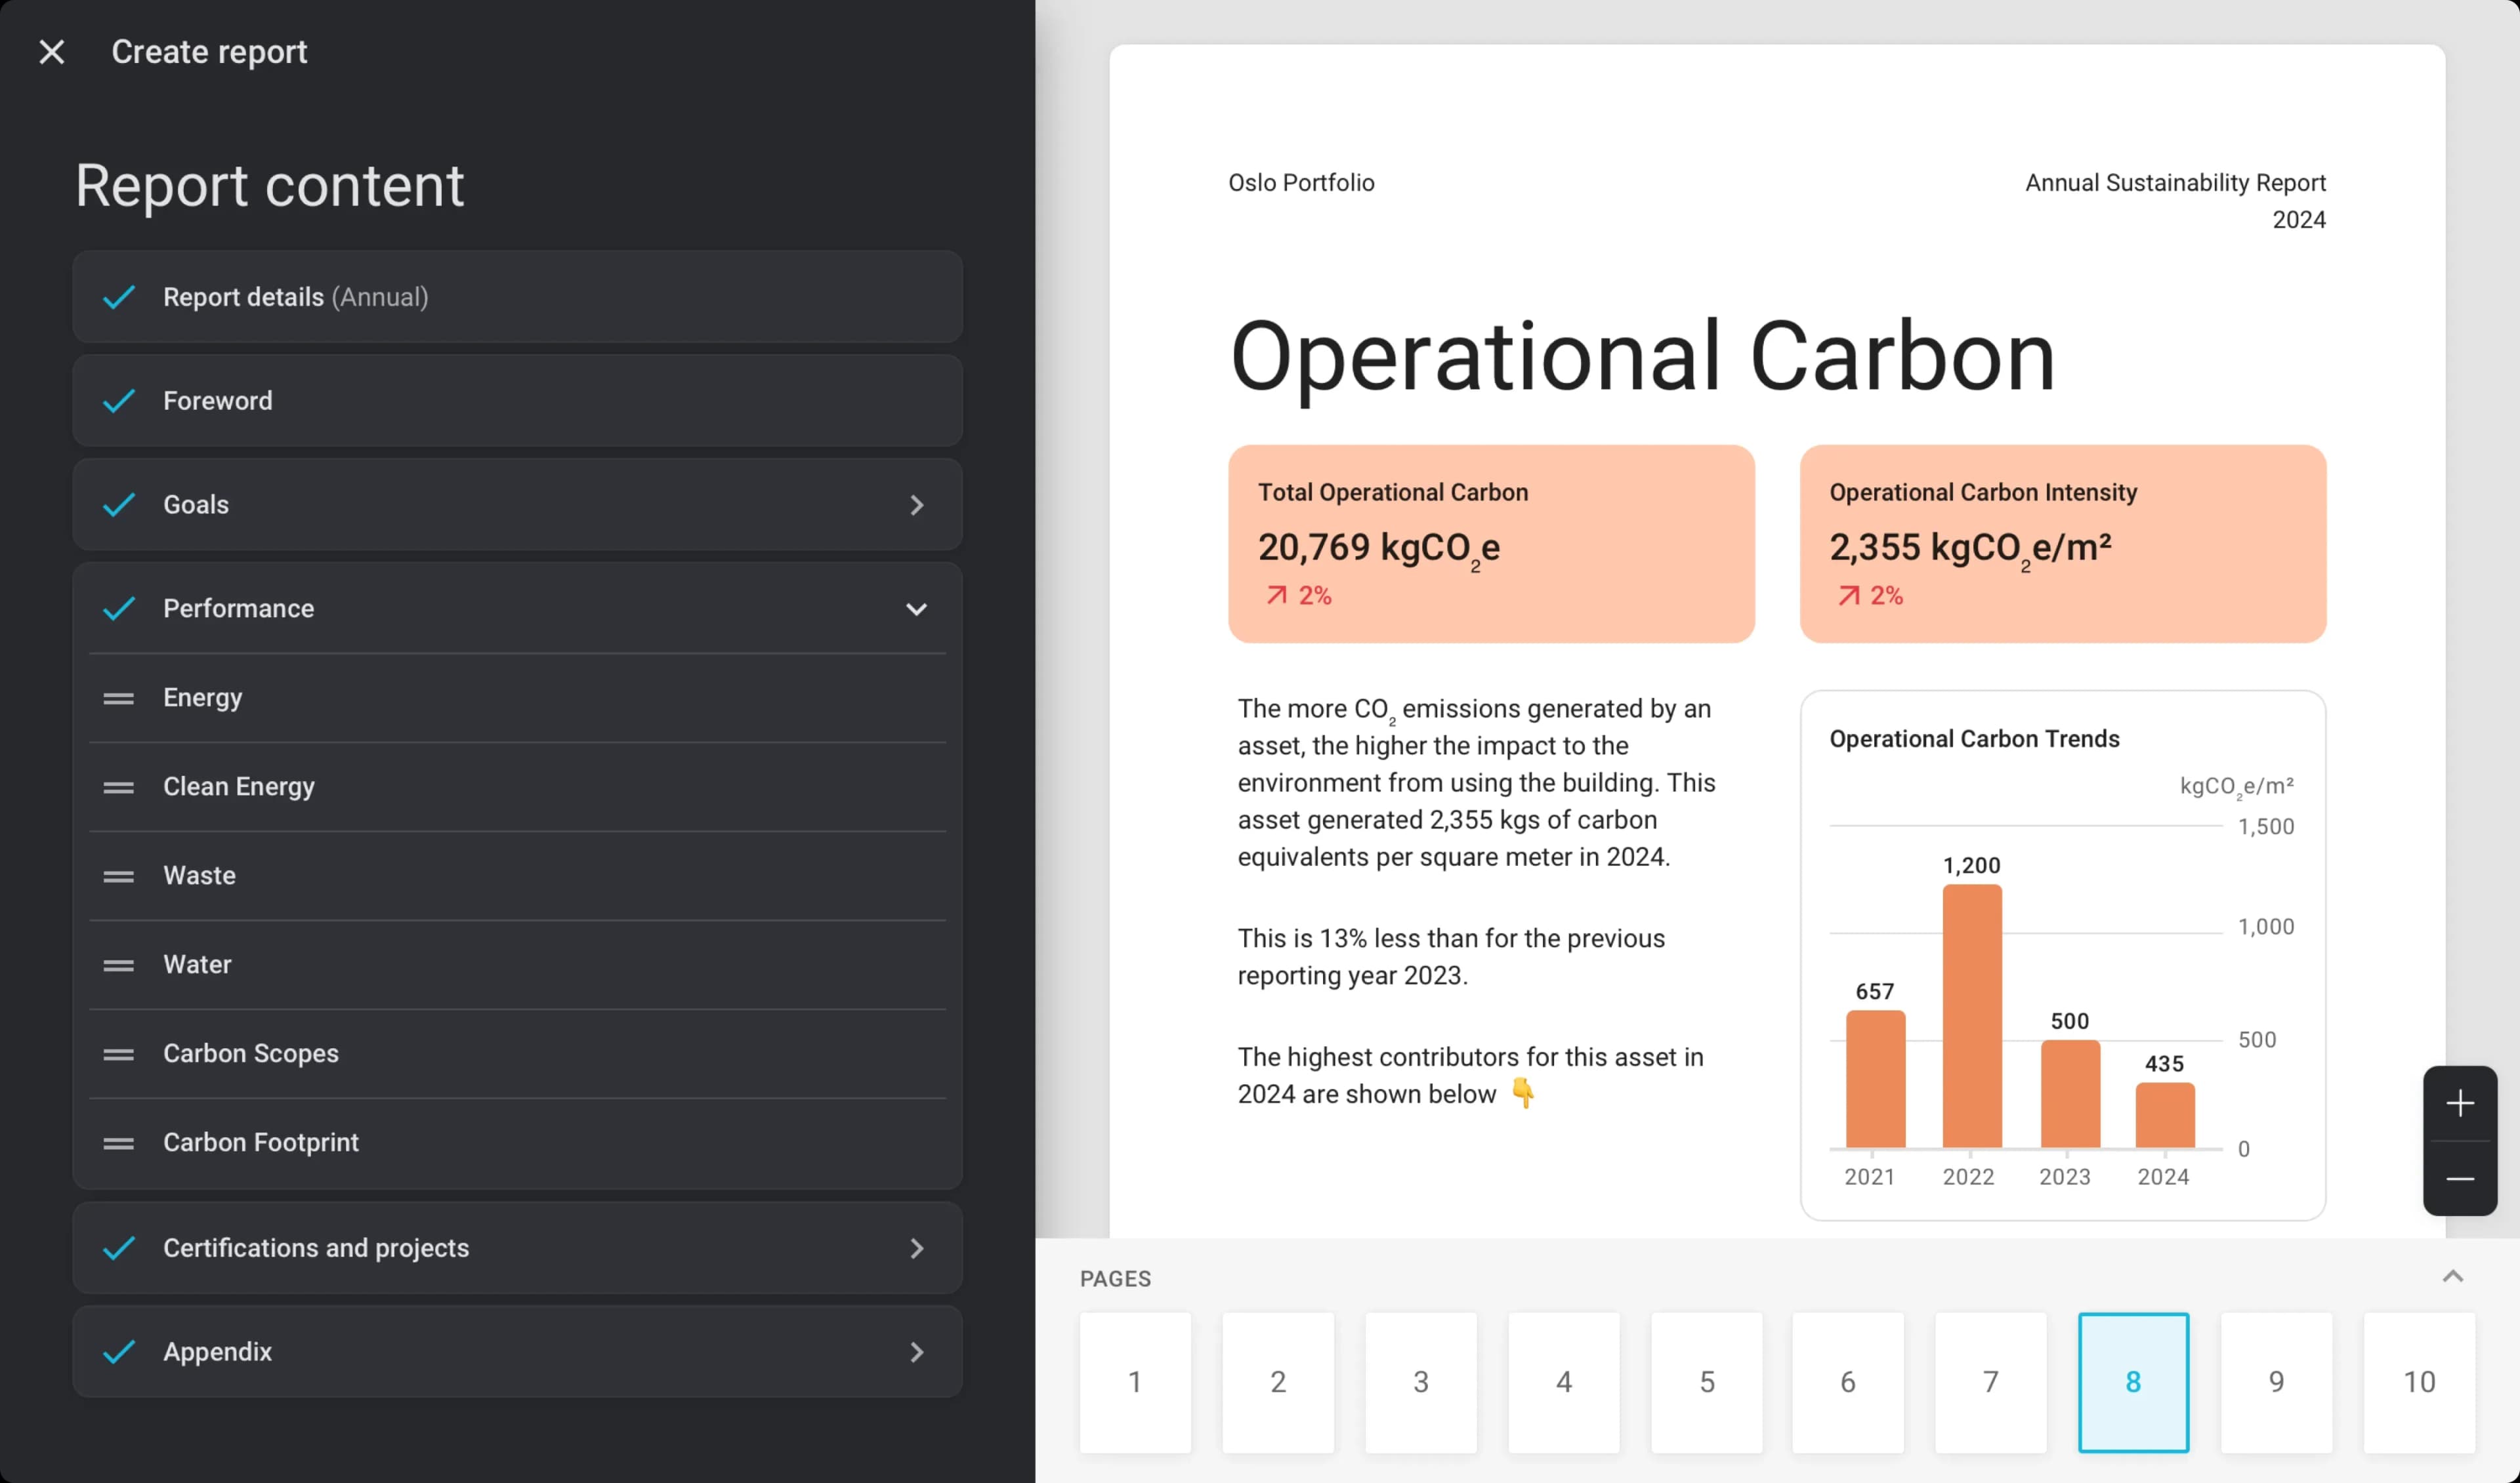Go to page 2 thumbnail
2520x1483 pixels.
click(1278, 1383)
